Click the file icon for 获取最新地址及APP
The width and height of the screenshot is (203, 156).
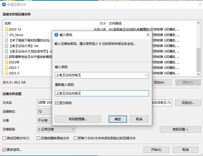tap(6, 57)
